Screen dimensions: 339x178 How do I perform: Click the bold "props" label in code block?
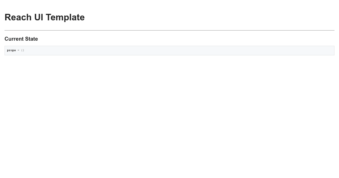(x=11, y=50)
